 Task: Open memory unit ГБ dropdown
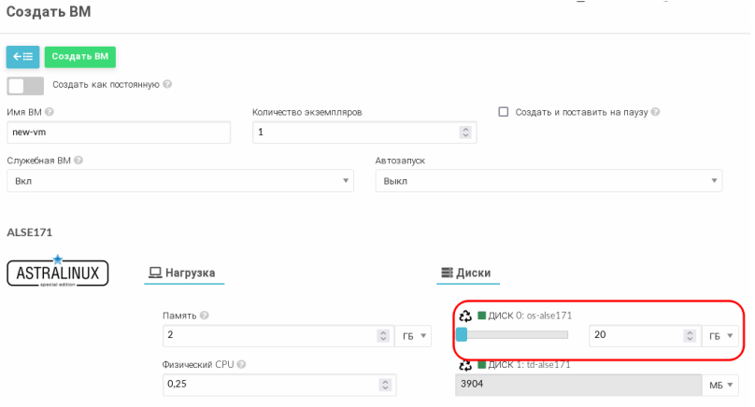[x=413, y=336]
